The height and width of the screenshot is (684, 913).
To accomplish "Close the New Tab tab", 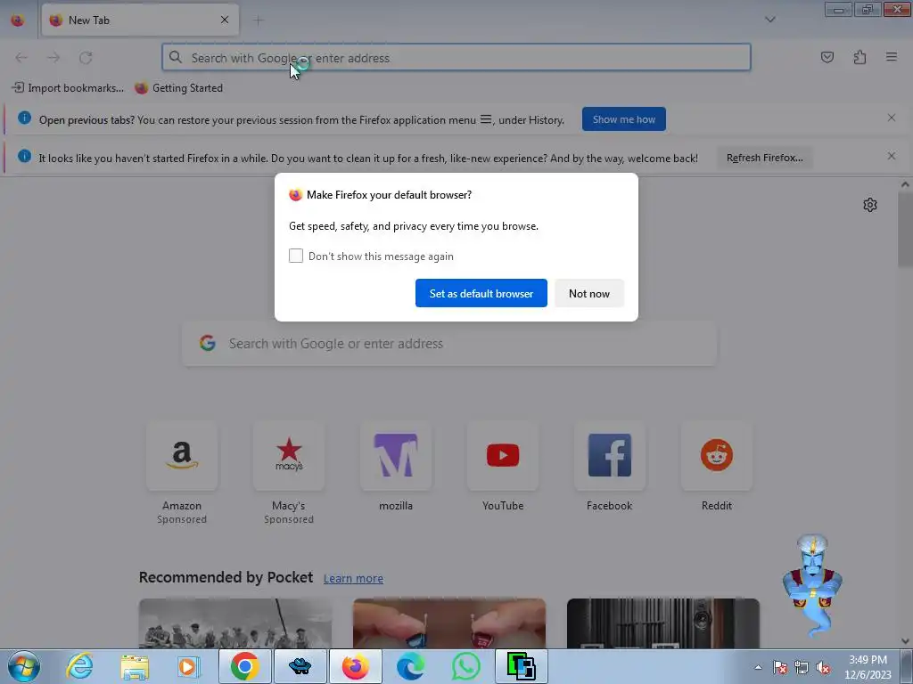I will [225, 20].
